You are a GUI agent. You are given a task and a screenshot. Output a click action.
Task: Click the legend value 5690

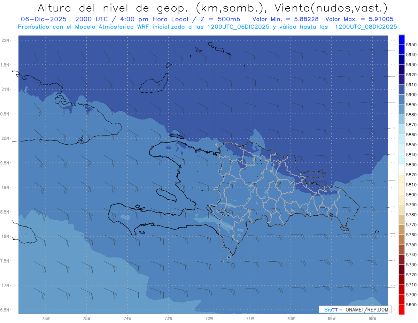pos(411,305)
